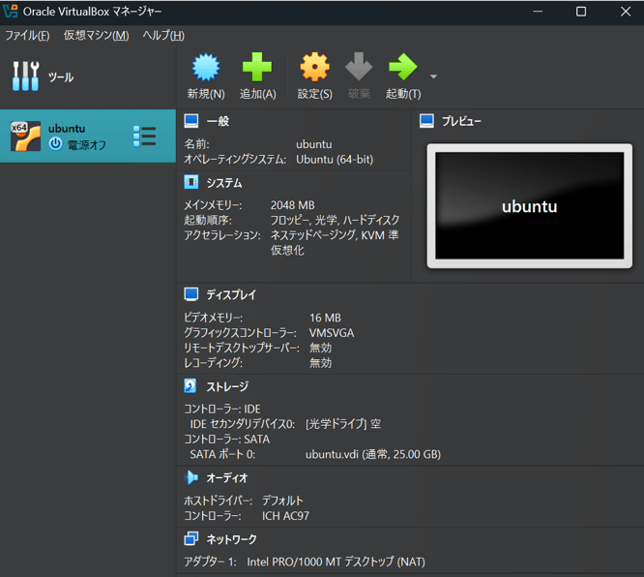Click the 新規(N) new machine icon
The image size is (644, 577).
point(206,67)
